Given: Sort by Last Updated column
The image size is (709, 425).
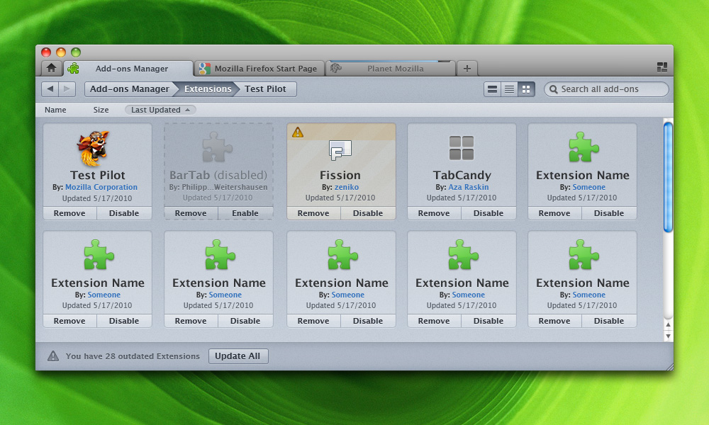Looking at the screenshot, I should [x=160, y=110].
